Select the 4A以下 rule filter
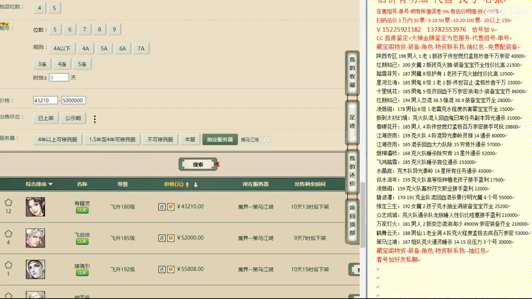532x299 pixels. click(62, 49)
